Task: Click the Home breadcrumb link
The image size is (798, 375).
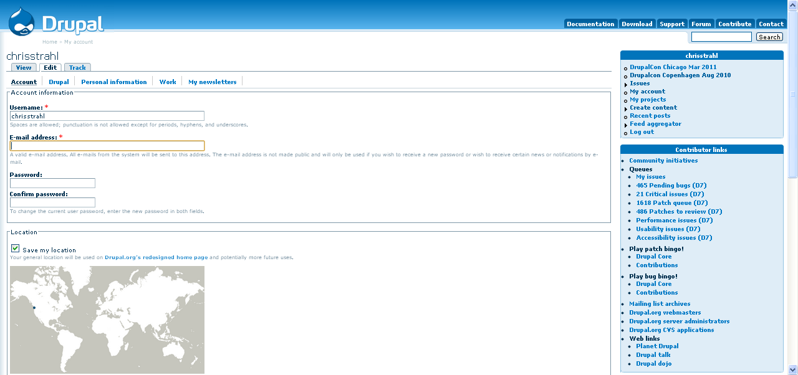Action: (x=49, y=42)
